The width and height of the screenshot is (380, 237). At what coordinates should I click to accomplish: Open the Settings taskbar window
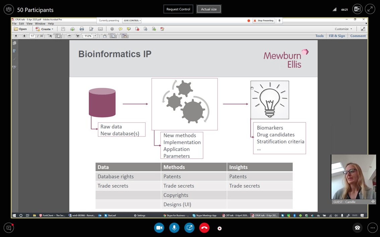(140, 215)
